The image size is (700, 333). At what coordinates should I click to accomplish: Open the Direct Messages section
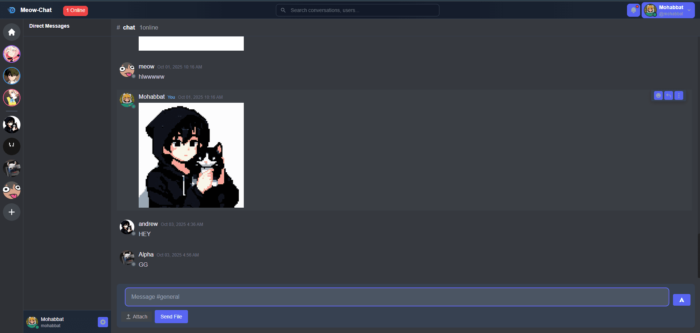[x=49, y=26]
